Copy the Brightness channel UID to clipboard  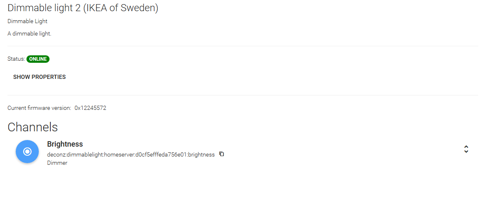(222, 154)
